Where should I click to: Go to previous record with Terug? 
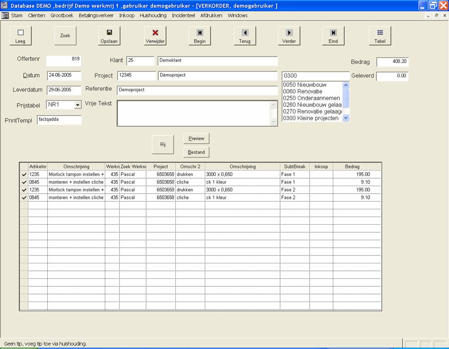[245, 36]
